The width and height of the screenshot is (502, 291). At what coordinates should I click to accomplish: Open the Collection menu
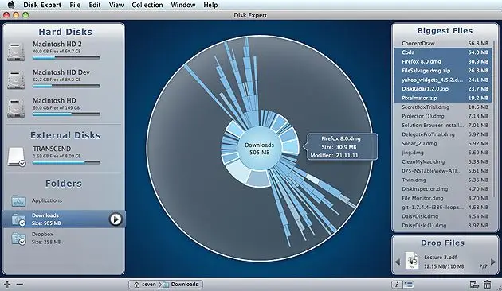(147, 5)
